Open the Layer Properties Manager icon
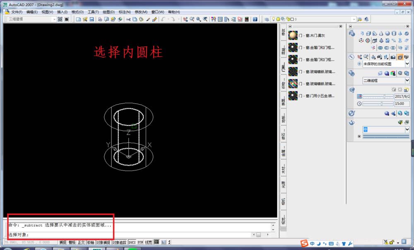The width and height of the screenshot is (414, 250). pyautogui.click(x=267, y=19)
